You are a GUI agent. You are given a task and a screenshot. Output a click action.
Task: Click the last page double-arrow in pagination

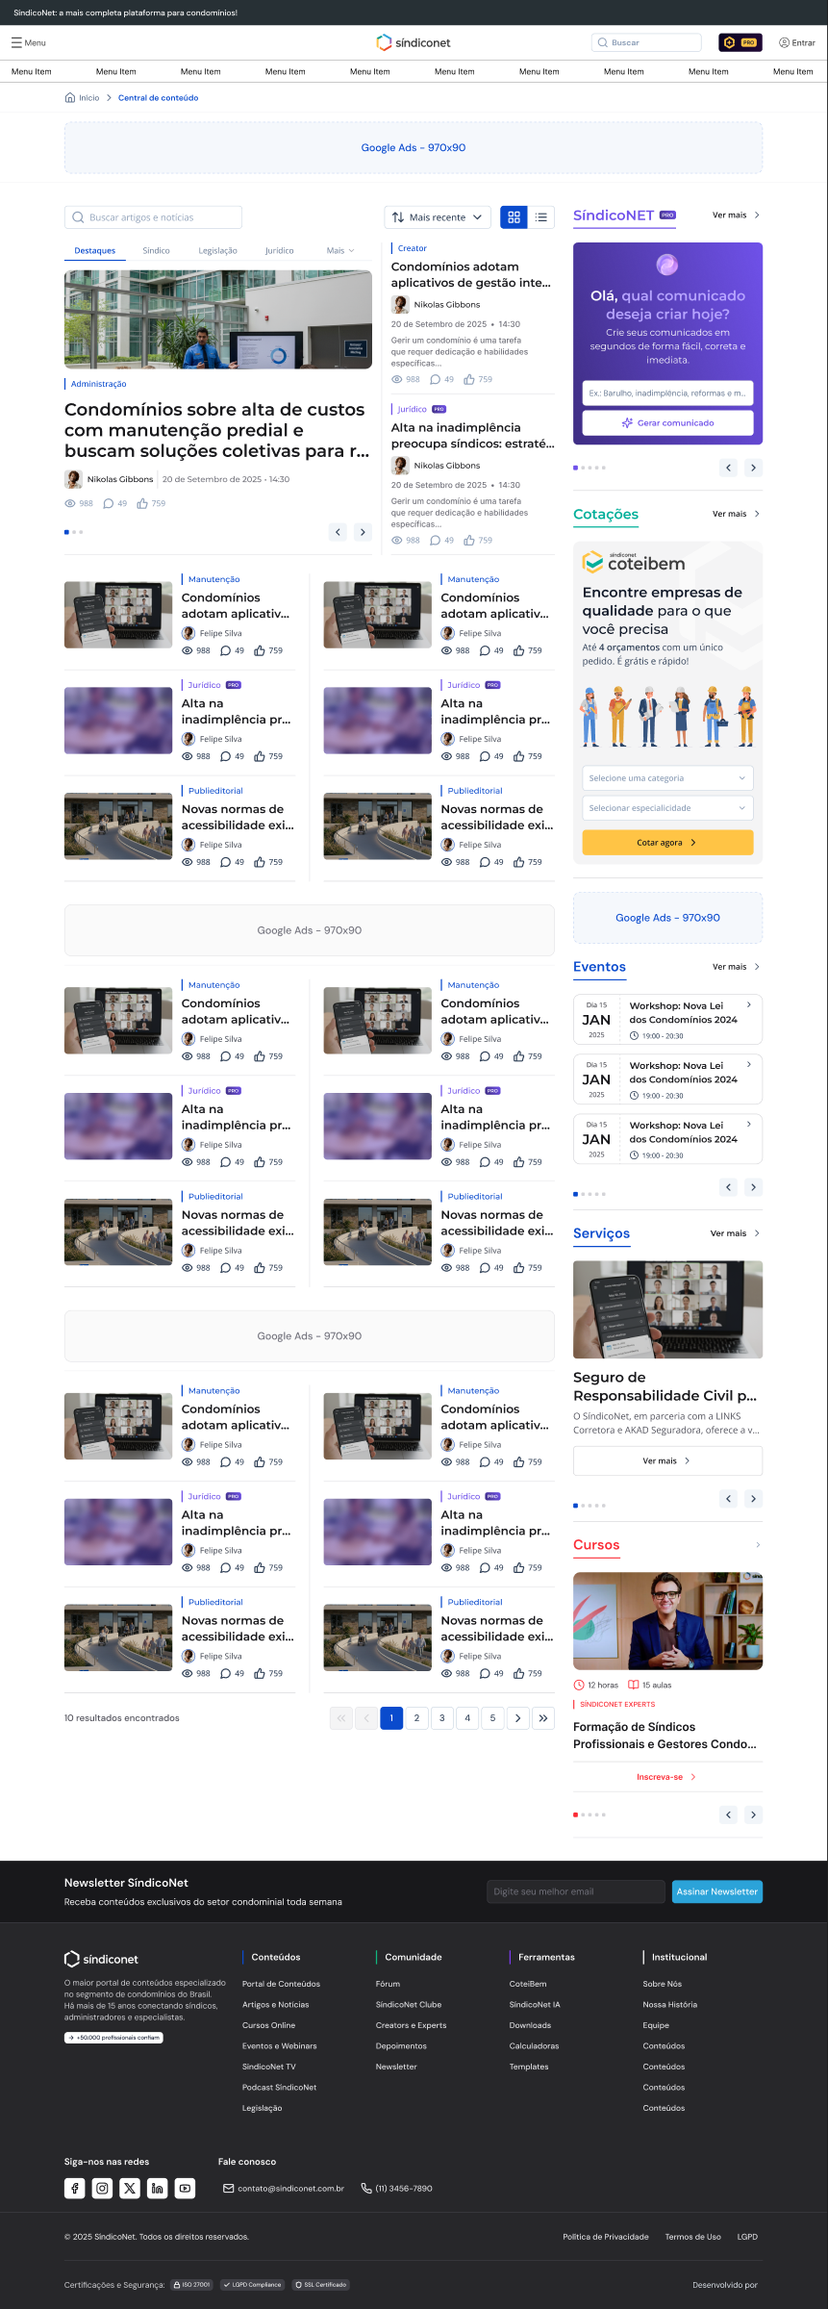[543, 1718]
